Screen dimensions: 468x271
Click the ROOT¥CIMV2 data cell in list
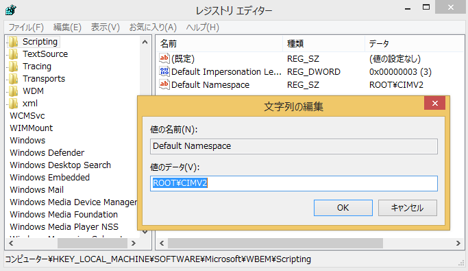tap(396, 85)
